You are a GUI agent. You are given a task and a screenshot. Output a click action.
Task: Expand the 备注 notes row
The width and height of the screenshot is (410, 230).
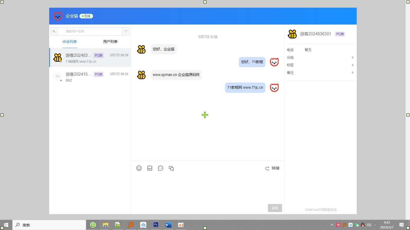[320, 73]
